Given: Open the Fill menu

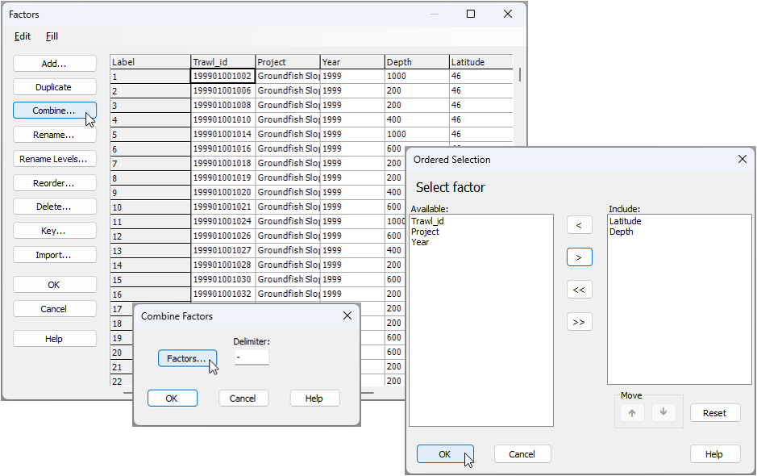Looking at the screenshot, I should 52,36.
